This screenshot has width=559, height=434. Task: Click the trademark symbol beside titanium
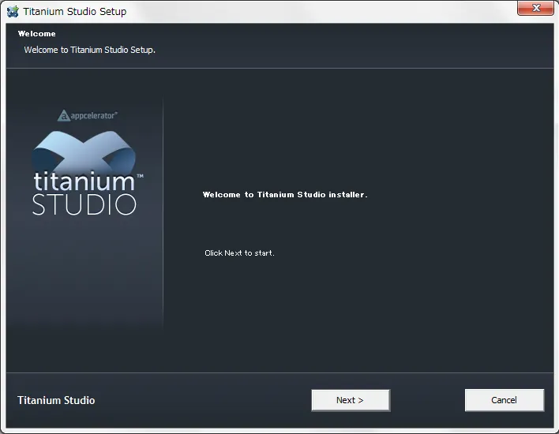(x=140, y=176)
